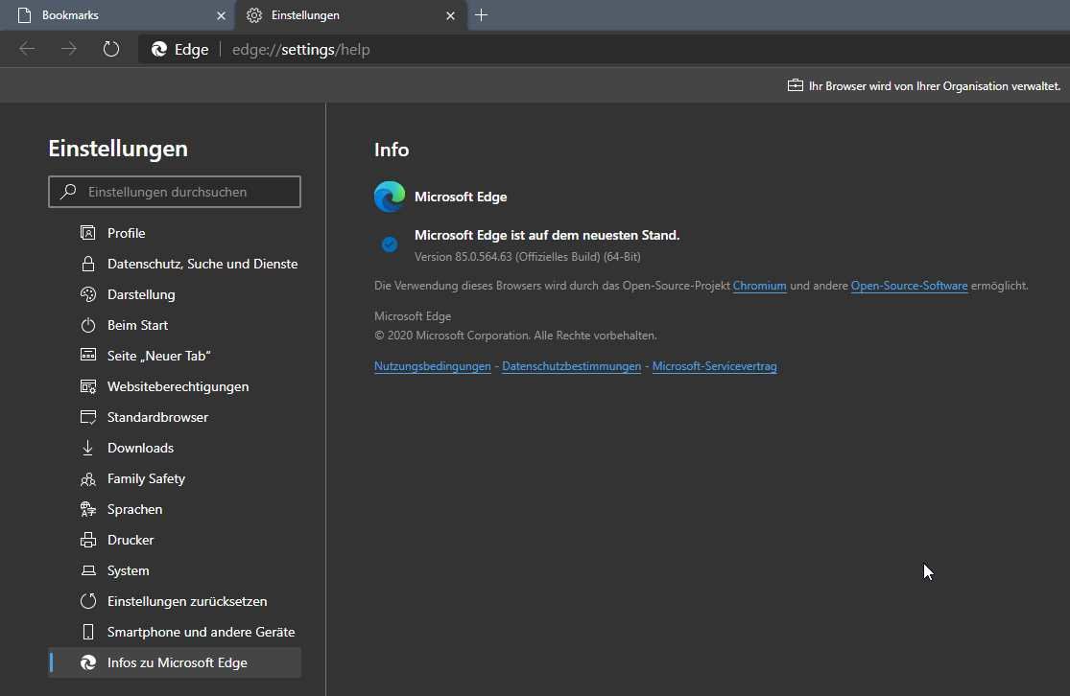Click the copyright 2020 Microsoft Corporation text
The width and height of the screenshot is (1070, 696).
click(x=515, y=336)
